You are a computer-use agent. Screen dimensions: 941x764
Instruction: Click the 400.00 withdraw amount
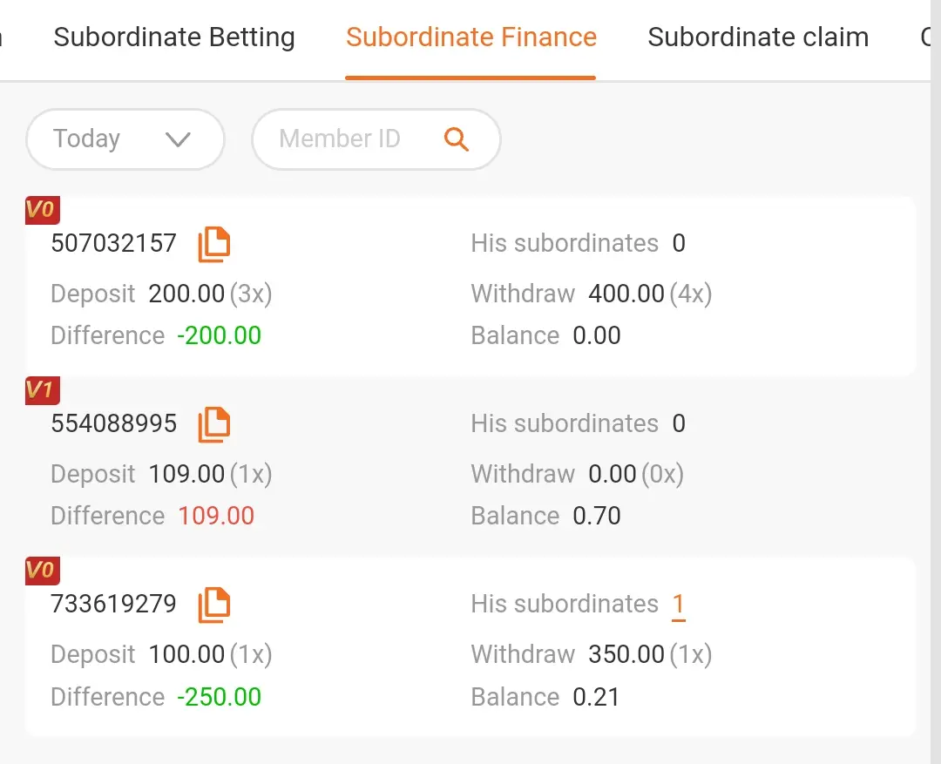(626, 294)
